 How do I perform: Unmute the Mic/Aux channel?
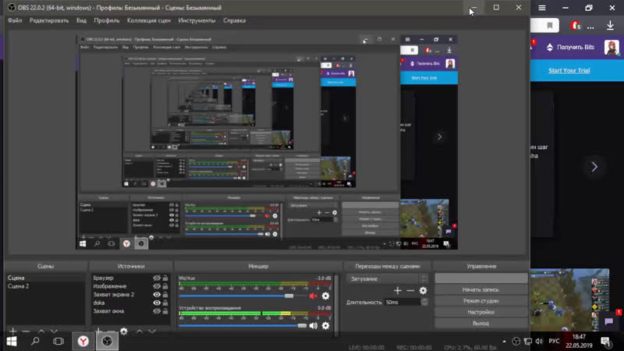(x=314, y=296)
